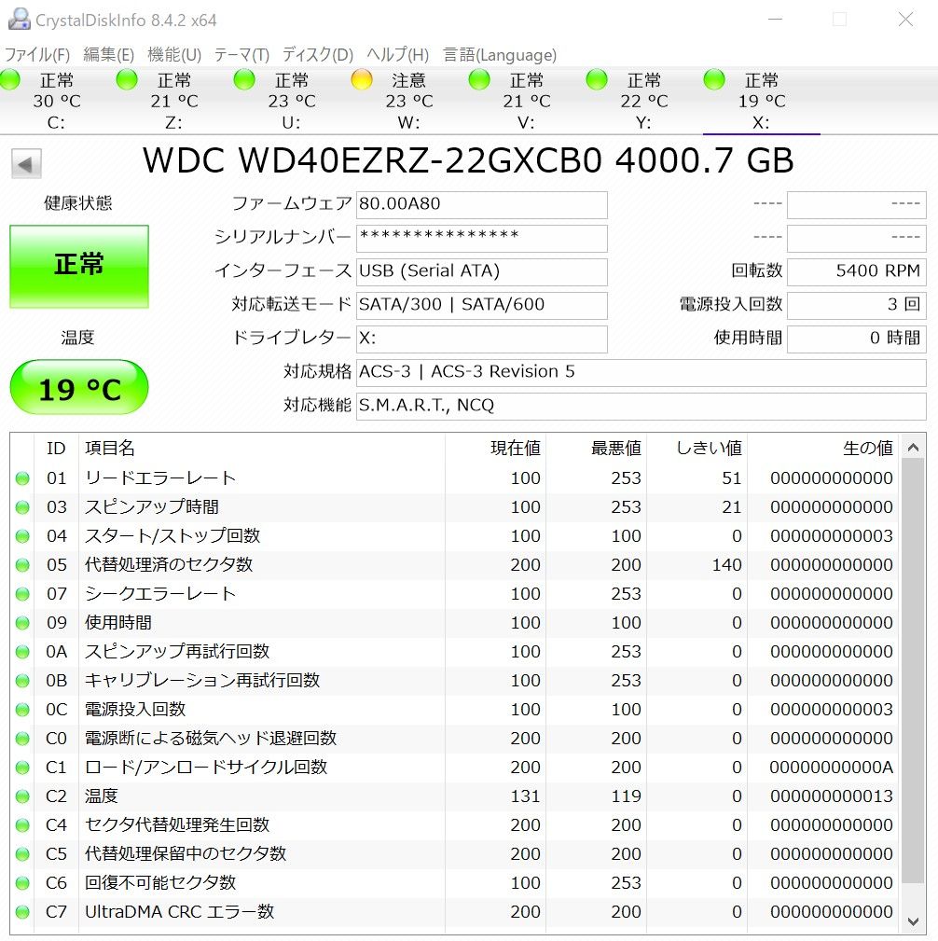Screen dimensions: 938x941
Task: Switch to drive Y: tab
Action: coord(644,101)
